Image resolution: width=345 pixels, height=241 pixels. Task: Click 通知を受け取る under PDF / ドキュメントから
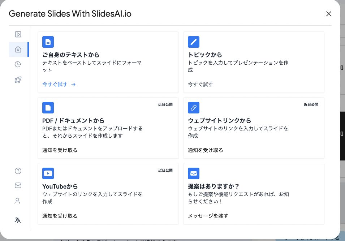[60, 150]
